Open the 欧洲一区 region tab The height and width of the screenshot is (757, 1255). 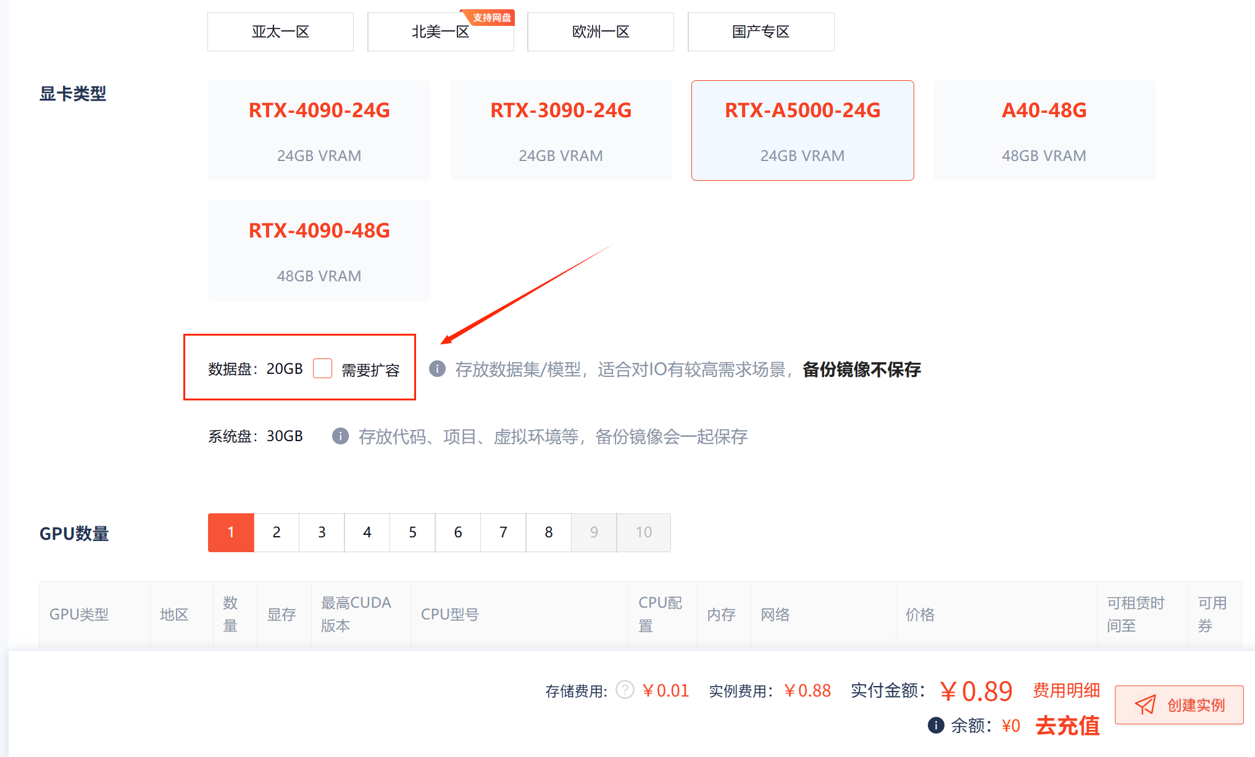pyautogui.click(x=600, y=31)
